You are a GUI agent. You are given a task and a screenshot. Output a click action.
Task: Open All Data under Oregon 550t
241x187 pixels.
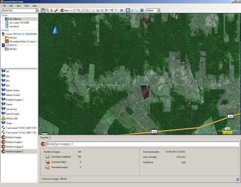(x=13, y=38)
